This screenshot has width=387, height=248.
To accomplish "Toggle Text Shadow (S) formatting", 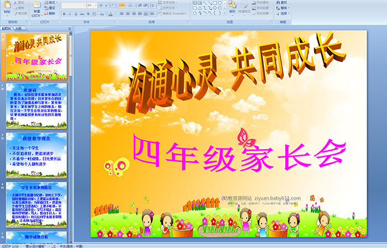I will point(88,14).
